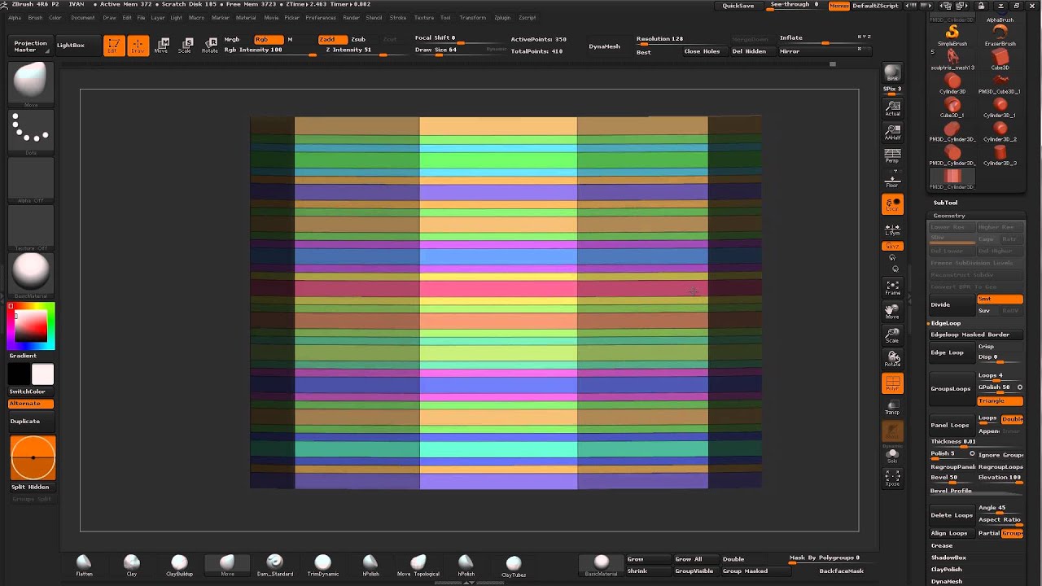The width and height of the screenshot is (1042, 586).
Task: Expand the Crease subsection
Action: point(942,546)
